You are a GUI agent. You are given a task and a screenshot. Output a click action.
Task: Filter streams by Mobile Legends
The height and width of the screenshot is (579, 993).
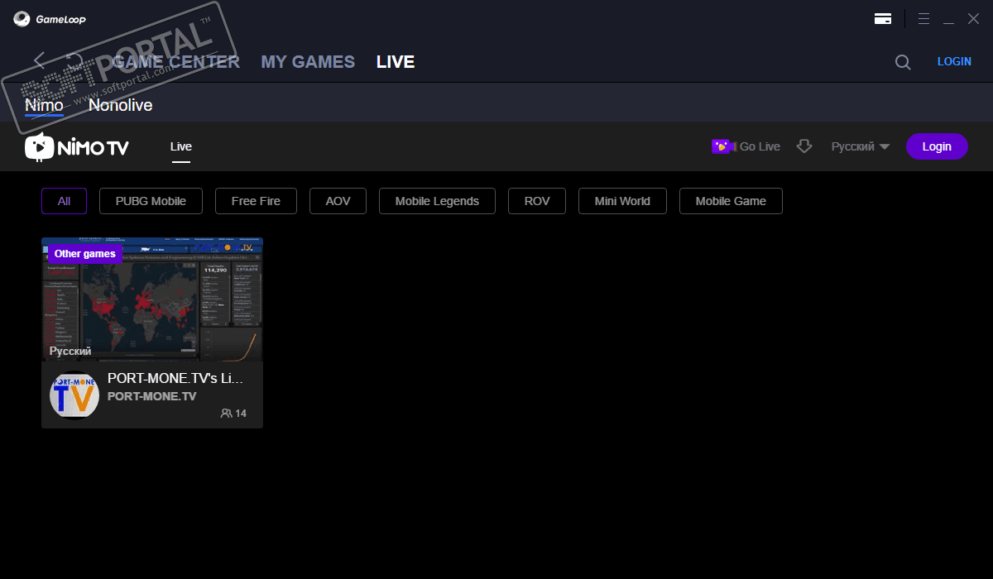(x=437, y=201)
